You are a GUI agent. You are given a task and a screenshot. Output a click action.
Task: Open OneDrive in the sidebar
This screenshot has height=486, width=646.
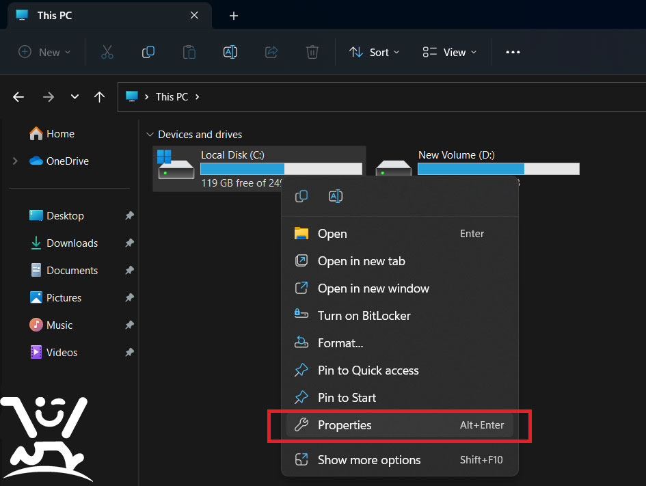click(59, 161)
